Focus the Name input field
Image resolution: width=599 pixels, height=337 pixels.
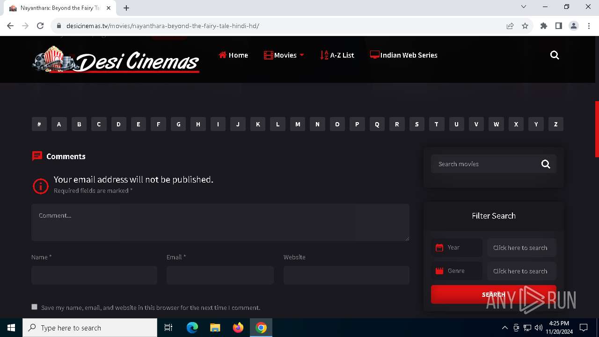tap(94, 275)
